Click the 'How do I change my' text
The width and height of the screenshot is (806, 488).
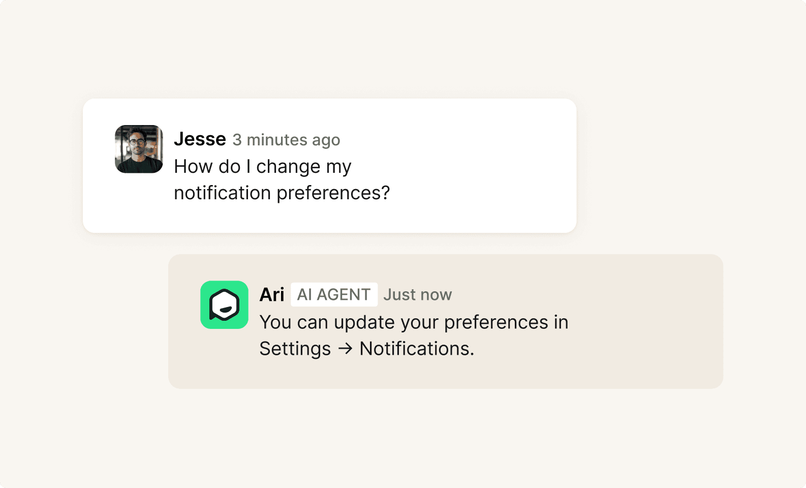(262, 167)
